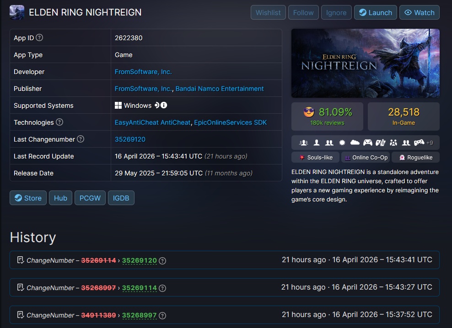Click the trading cards category icon

[x=381, y=143]
